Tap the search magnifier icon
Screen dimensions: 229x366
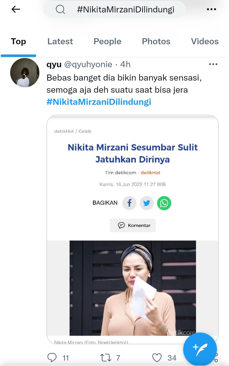tap(60, 10)
